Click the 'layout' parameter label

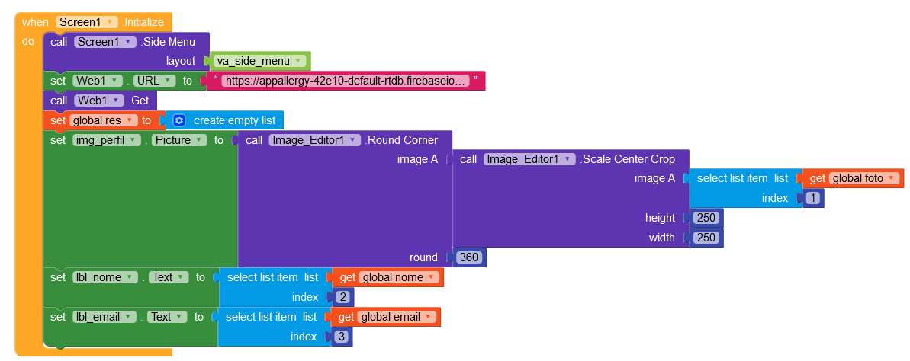(181, 61)
